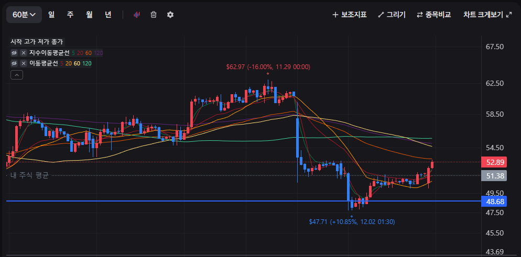Click 차트 크게보기 expand chart button
The height and width of the screenshot is (257, 521).
(487, 15)
